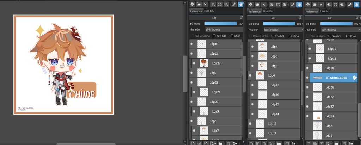Click open folder icon in rightmost panel
361x145 pixels.
314,4
